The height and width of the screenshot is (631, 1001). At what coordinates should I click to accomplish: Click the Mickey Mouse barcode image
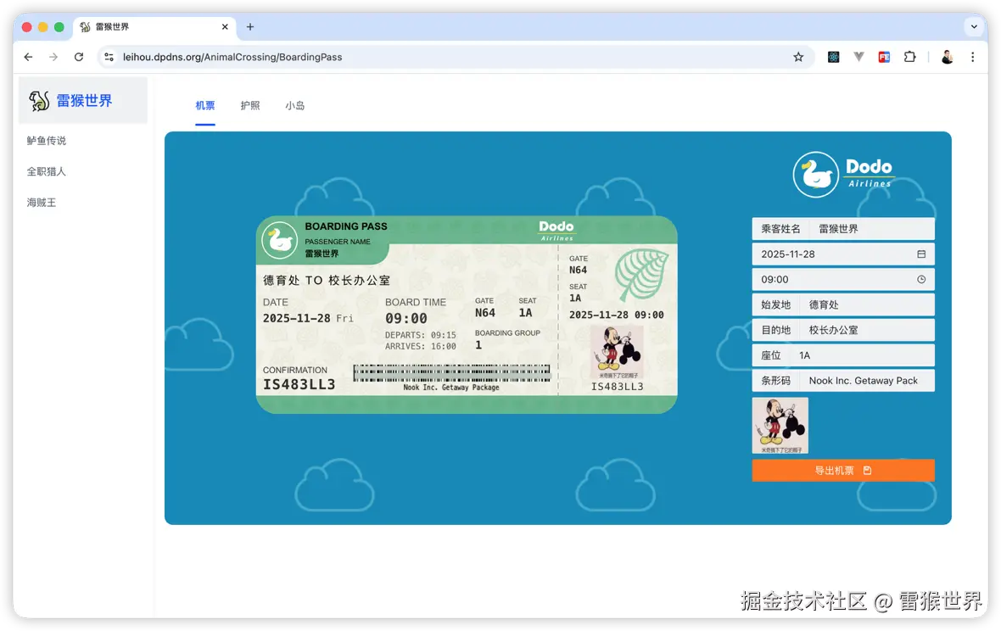[780, 425]
